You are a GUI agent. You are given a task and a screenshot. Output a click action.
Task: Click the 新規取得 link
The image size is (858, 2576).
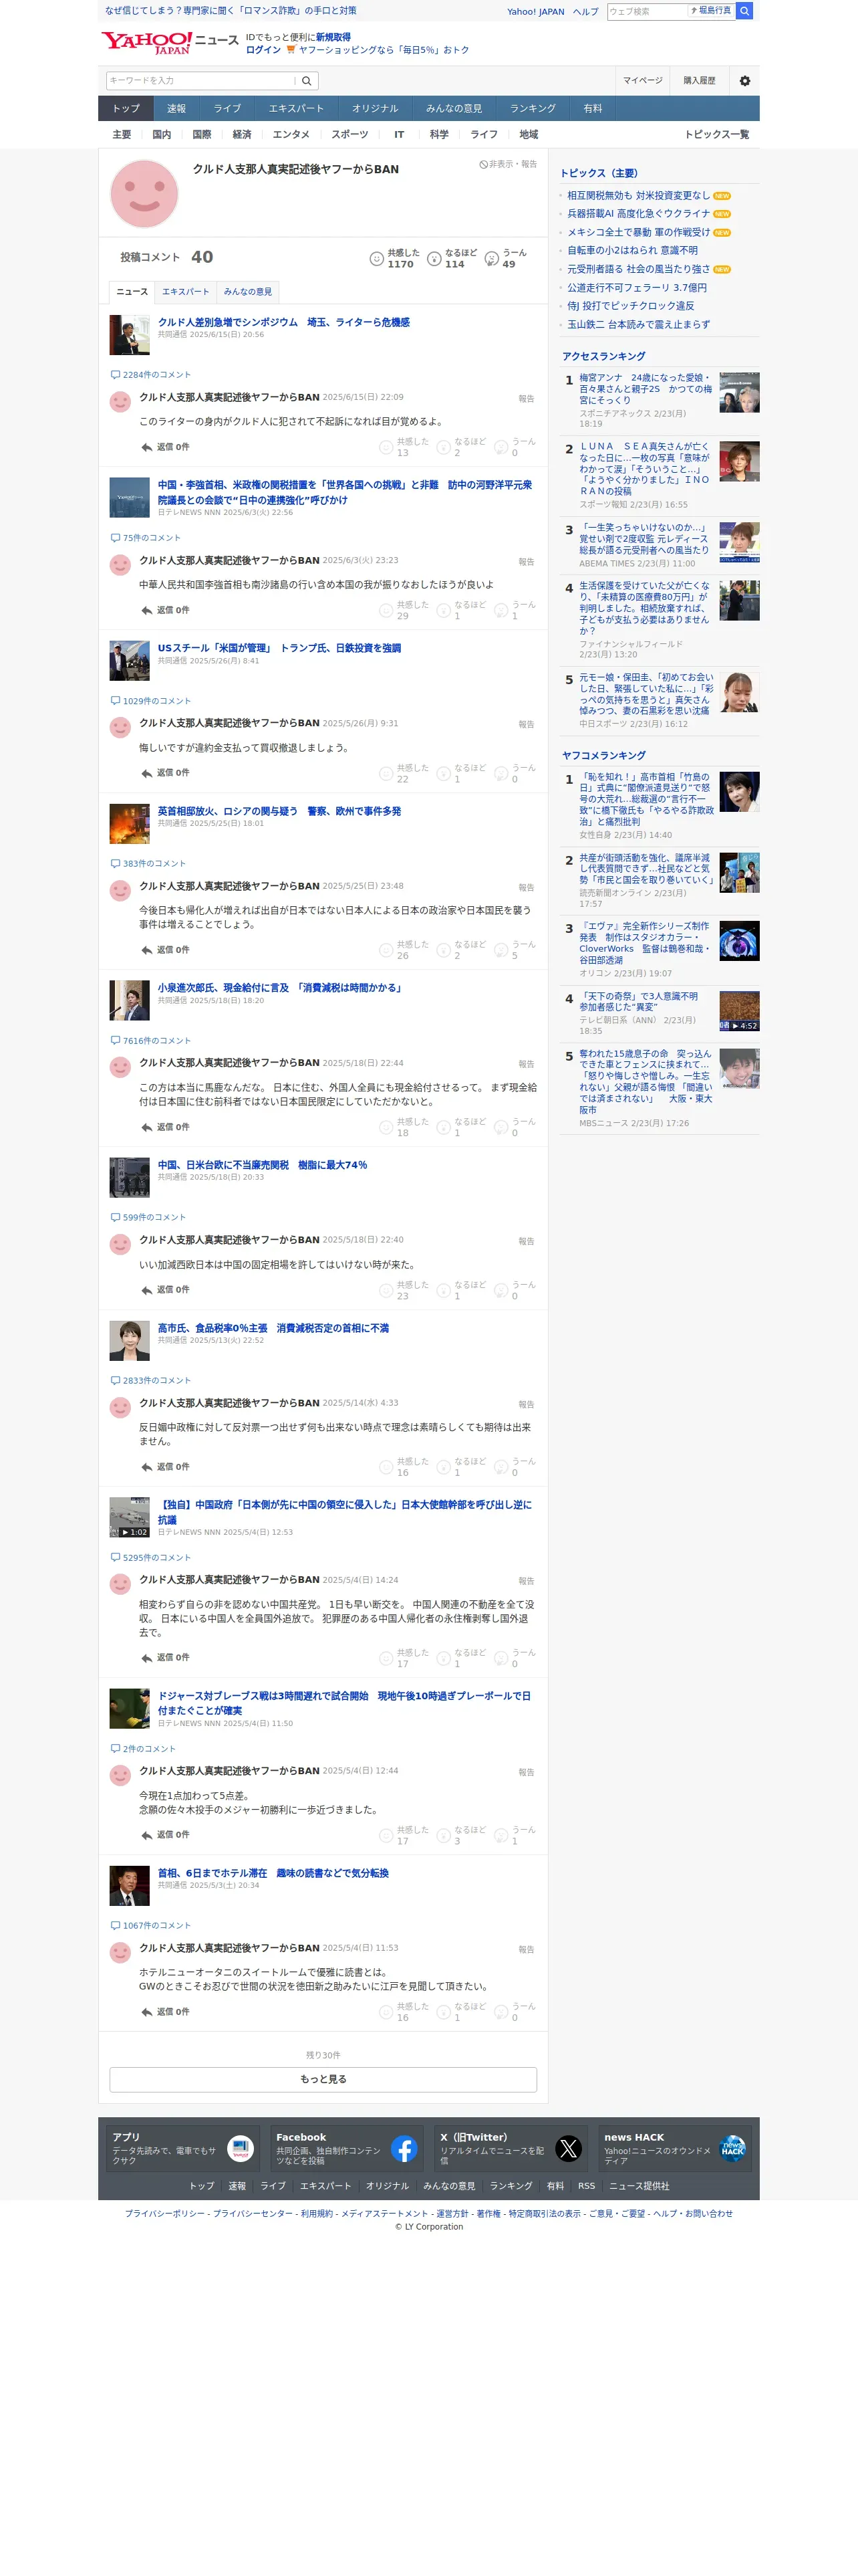tap(333, 37)
